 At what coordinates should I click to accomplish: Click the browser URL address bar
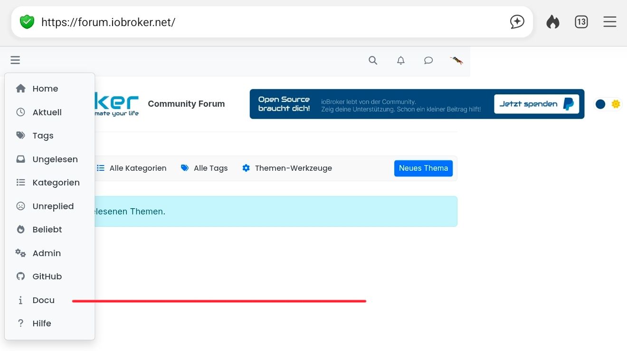pyautogui.click(x=272, y=22)
